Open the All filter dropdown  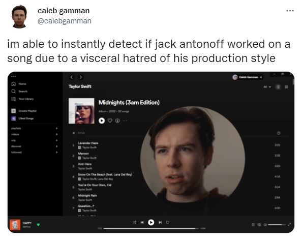pos(267,87)
